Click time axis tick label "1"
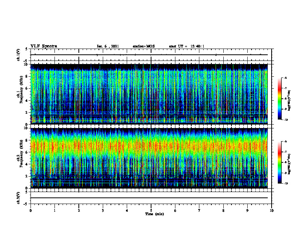This screenshot has width=306, height=236. [x=54, y=211]
